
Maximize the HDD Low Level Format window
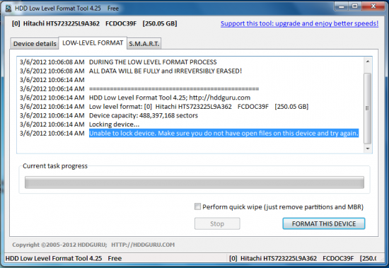click(355, 6)
